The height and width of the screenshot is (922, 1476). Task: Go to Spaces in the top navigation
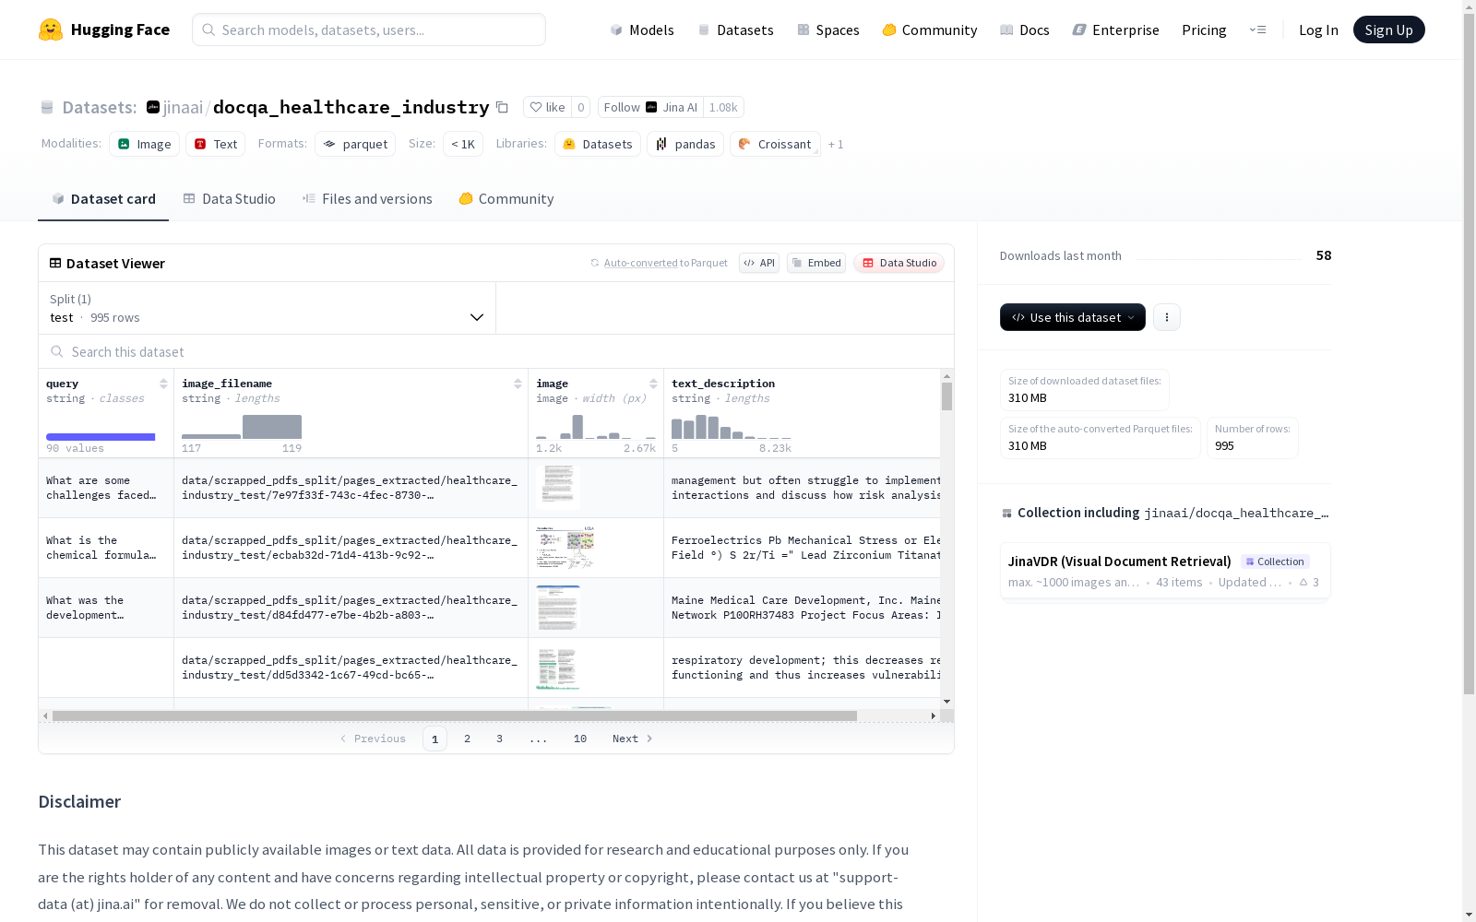pyautogui.click(x=828, y=30)
